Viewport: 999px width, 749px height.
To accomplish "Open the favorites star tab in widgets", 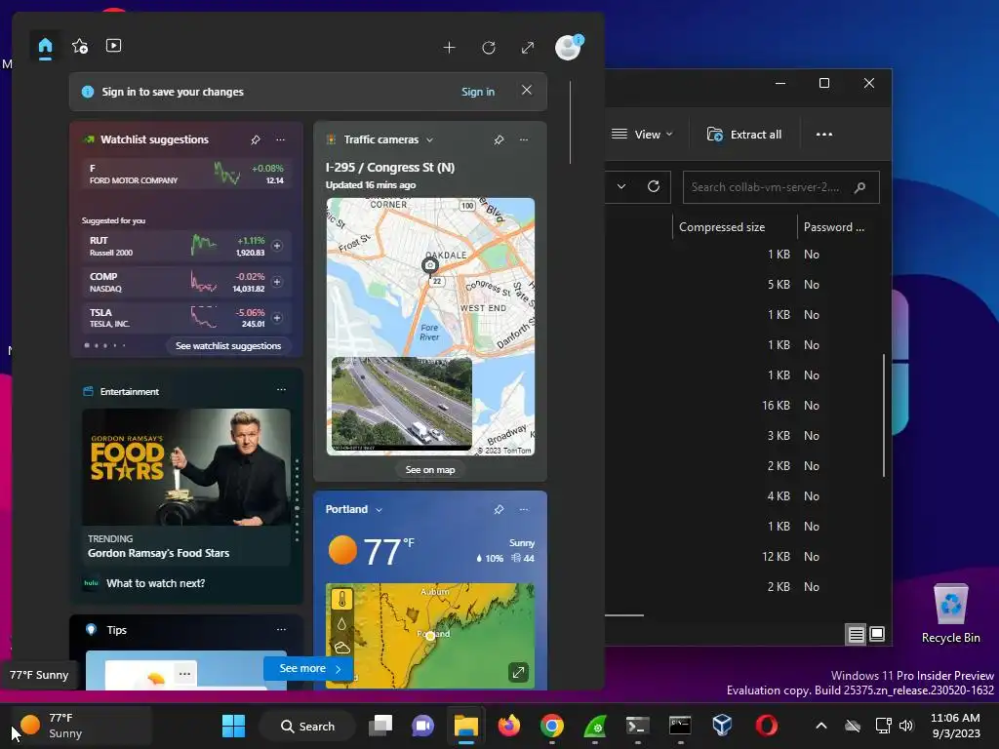I will coord(80,46).
